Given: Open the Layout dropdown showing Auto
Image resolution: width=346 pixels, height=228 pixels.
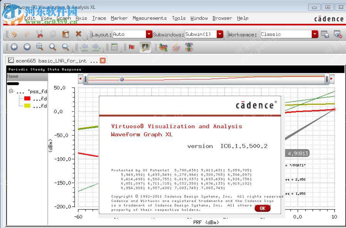Looking at the screenshot, I should pyautogui.click(x=148, y=34).
